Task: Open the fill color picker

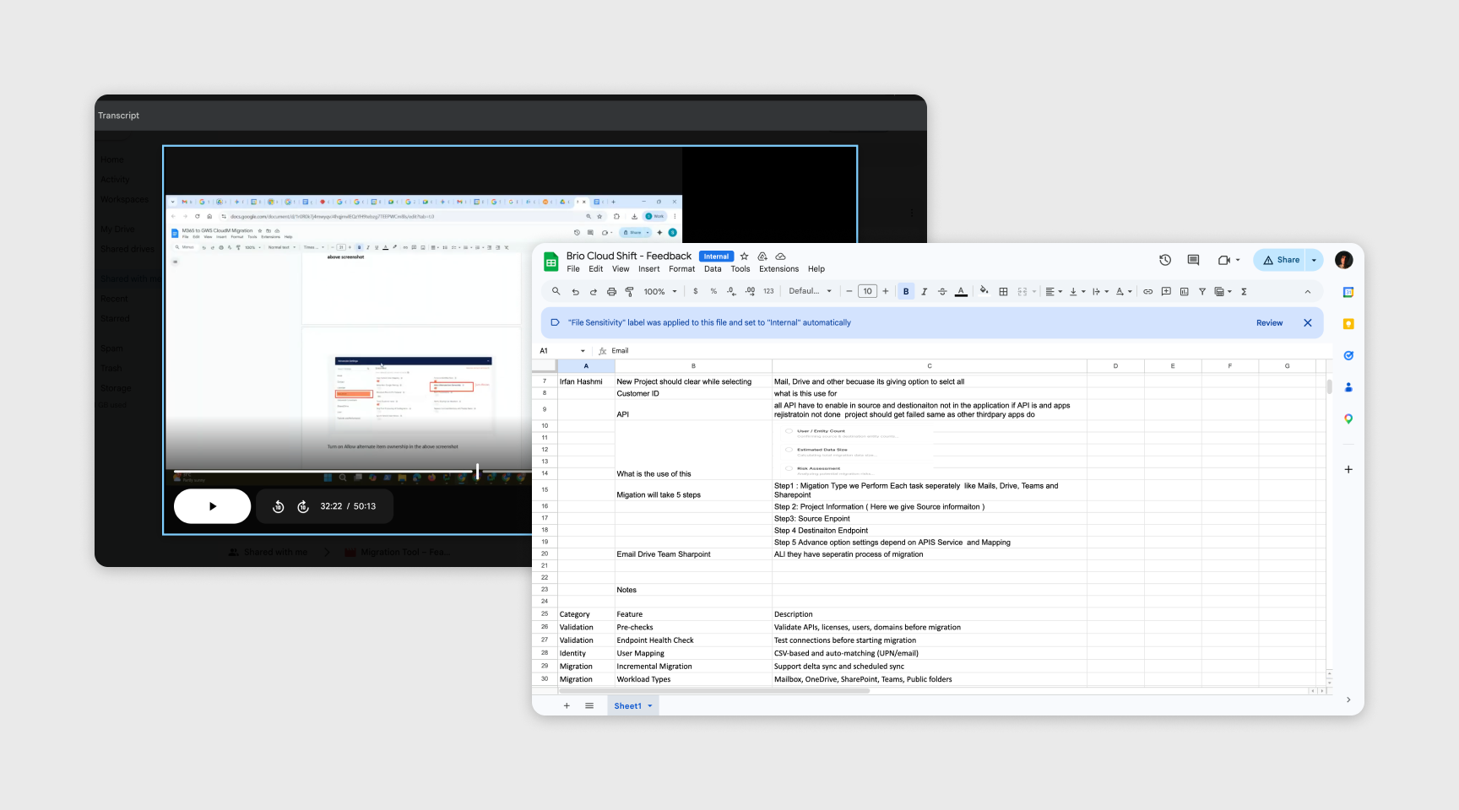Action: click(984, 291)
